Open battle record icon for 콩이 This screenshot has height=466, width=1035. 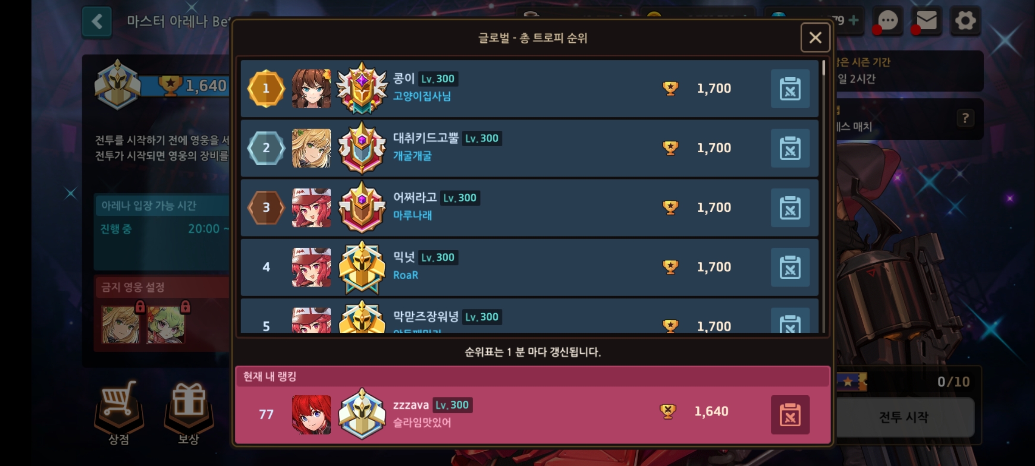[x=790, y=88]
